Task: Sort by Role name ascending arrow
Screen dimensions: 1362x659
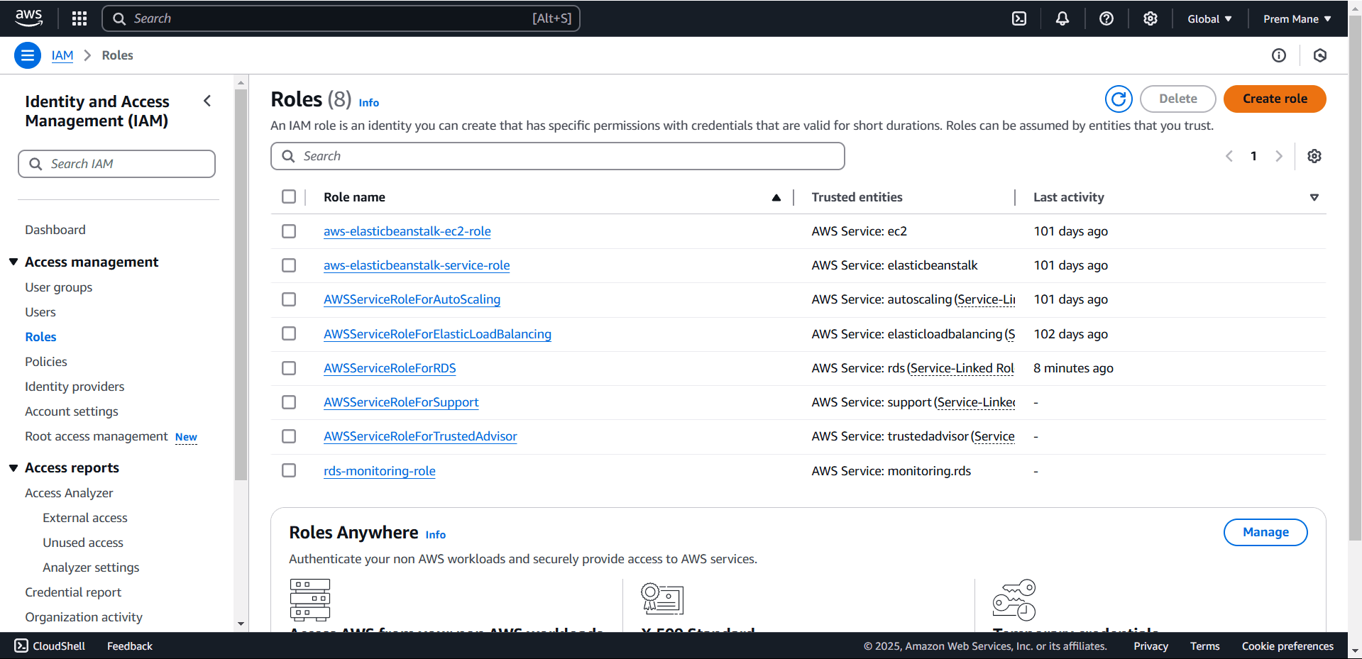Action: click(776, 197)
